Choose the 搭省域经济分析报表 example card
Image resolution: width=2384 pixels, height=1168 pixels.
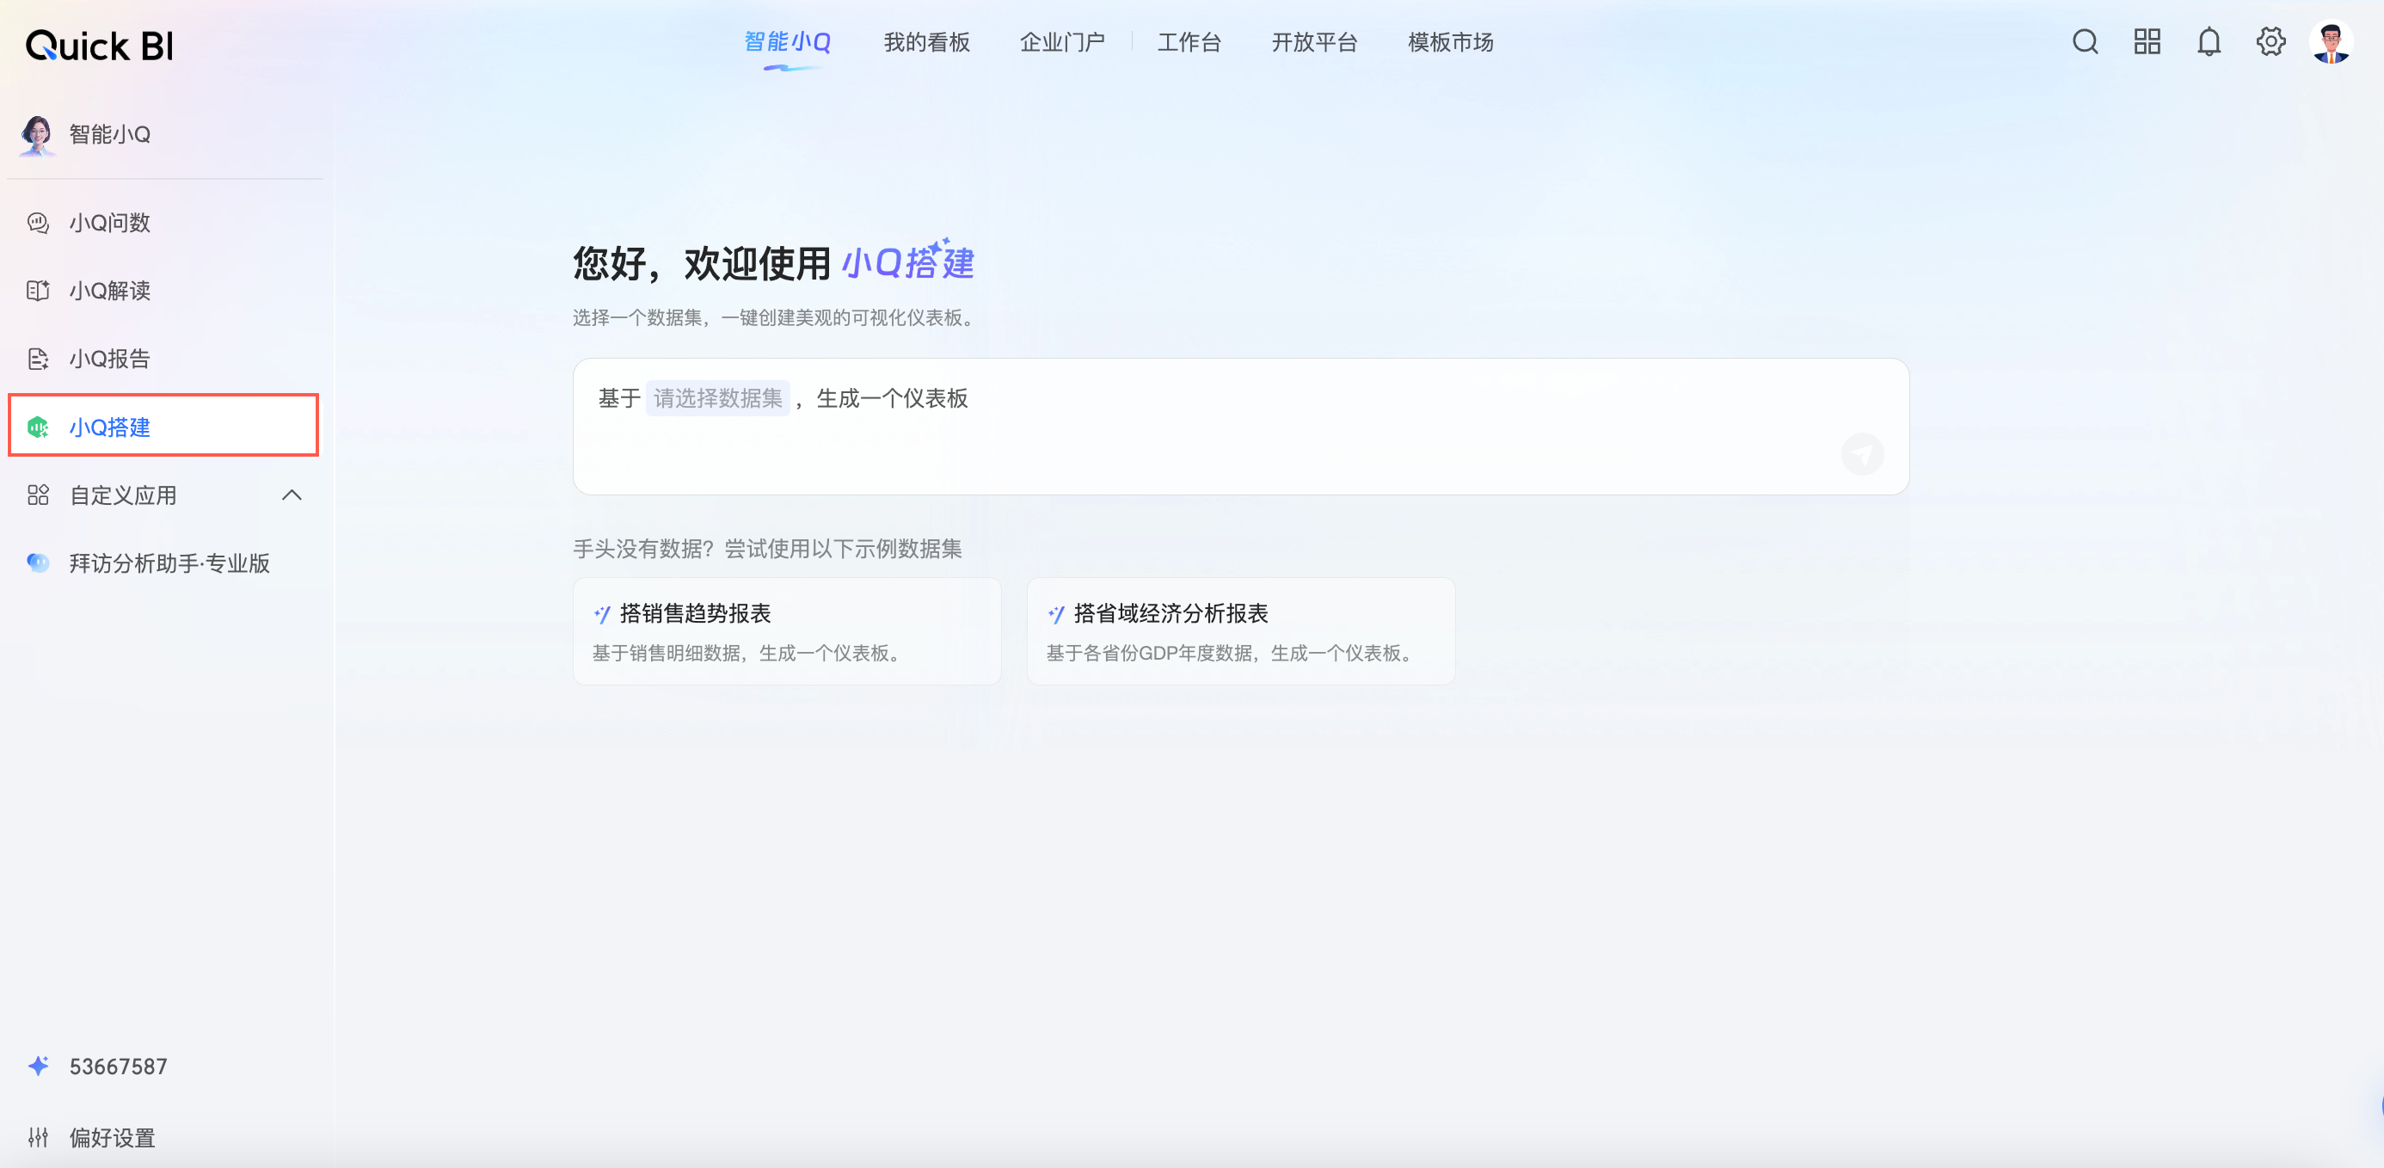[1240, 631]
